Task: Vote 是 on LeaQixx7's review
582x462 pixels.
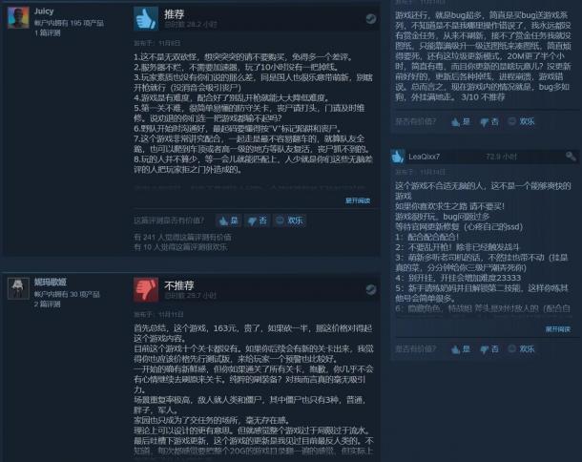Action: 461,349
